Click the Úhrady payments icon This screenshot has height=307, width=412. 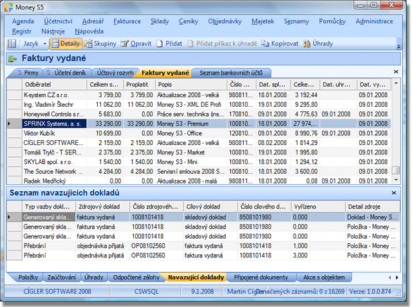[x=307, y=44]
